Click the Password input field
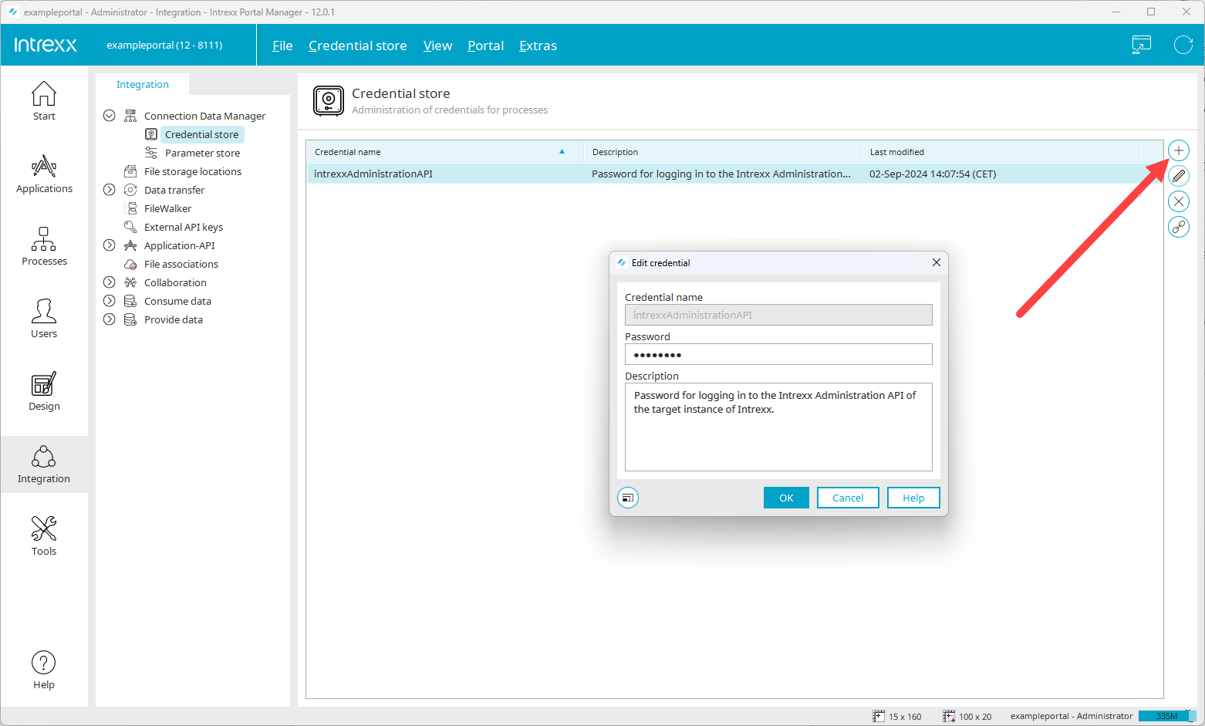1205x726 pixels. pyautogui.click(x=778, y=354)
